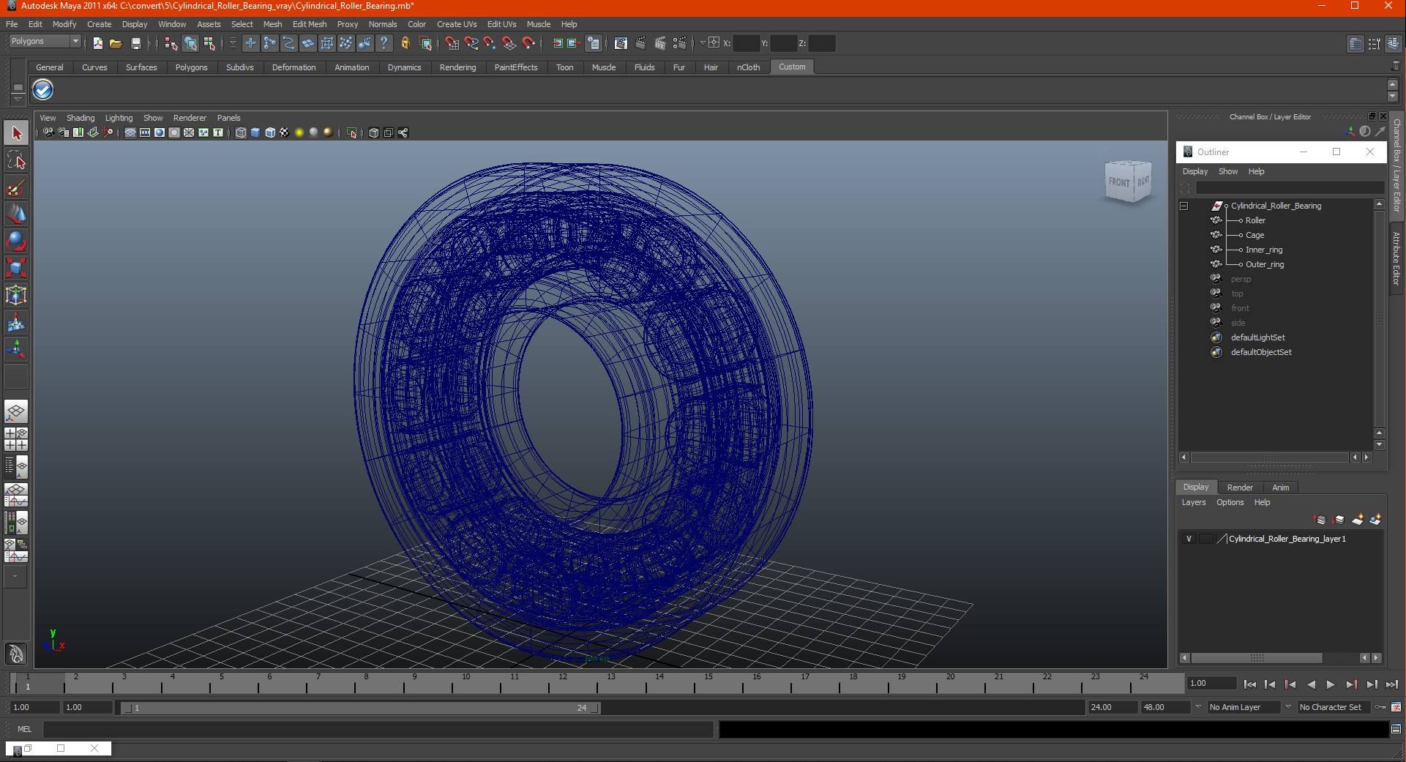
Task: Start IPR render
Action: coord(660,43)
